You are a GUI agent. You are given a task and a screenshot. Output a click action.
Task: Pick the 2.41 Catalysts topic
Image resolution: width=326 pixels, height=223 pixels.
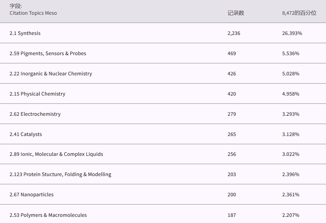[x=26, y=134]
